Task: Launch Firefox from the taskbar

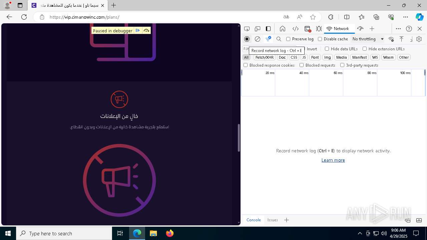Action: click(170, 233)
